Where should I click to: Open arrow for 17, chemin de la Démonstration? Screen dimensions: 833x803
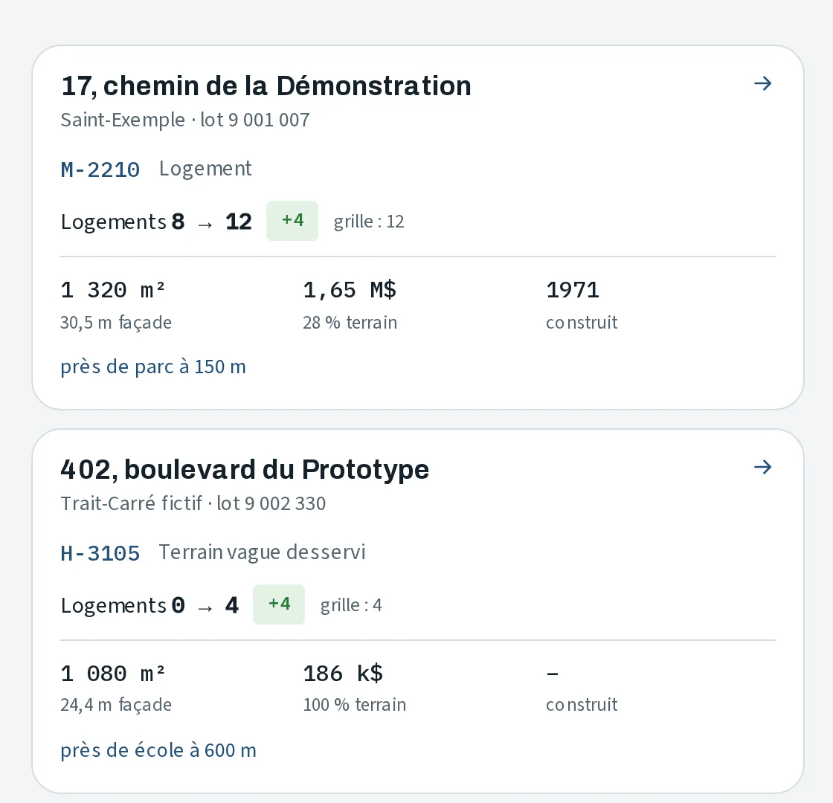(x=763, y=83)
